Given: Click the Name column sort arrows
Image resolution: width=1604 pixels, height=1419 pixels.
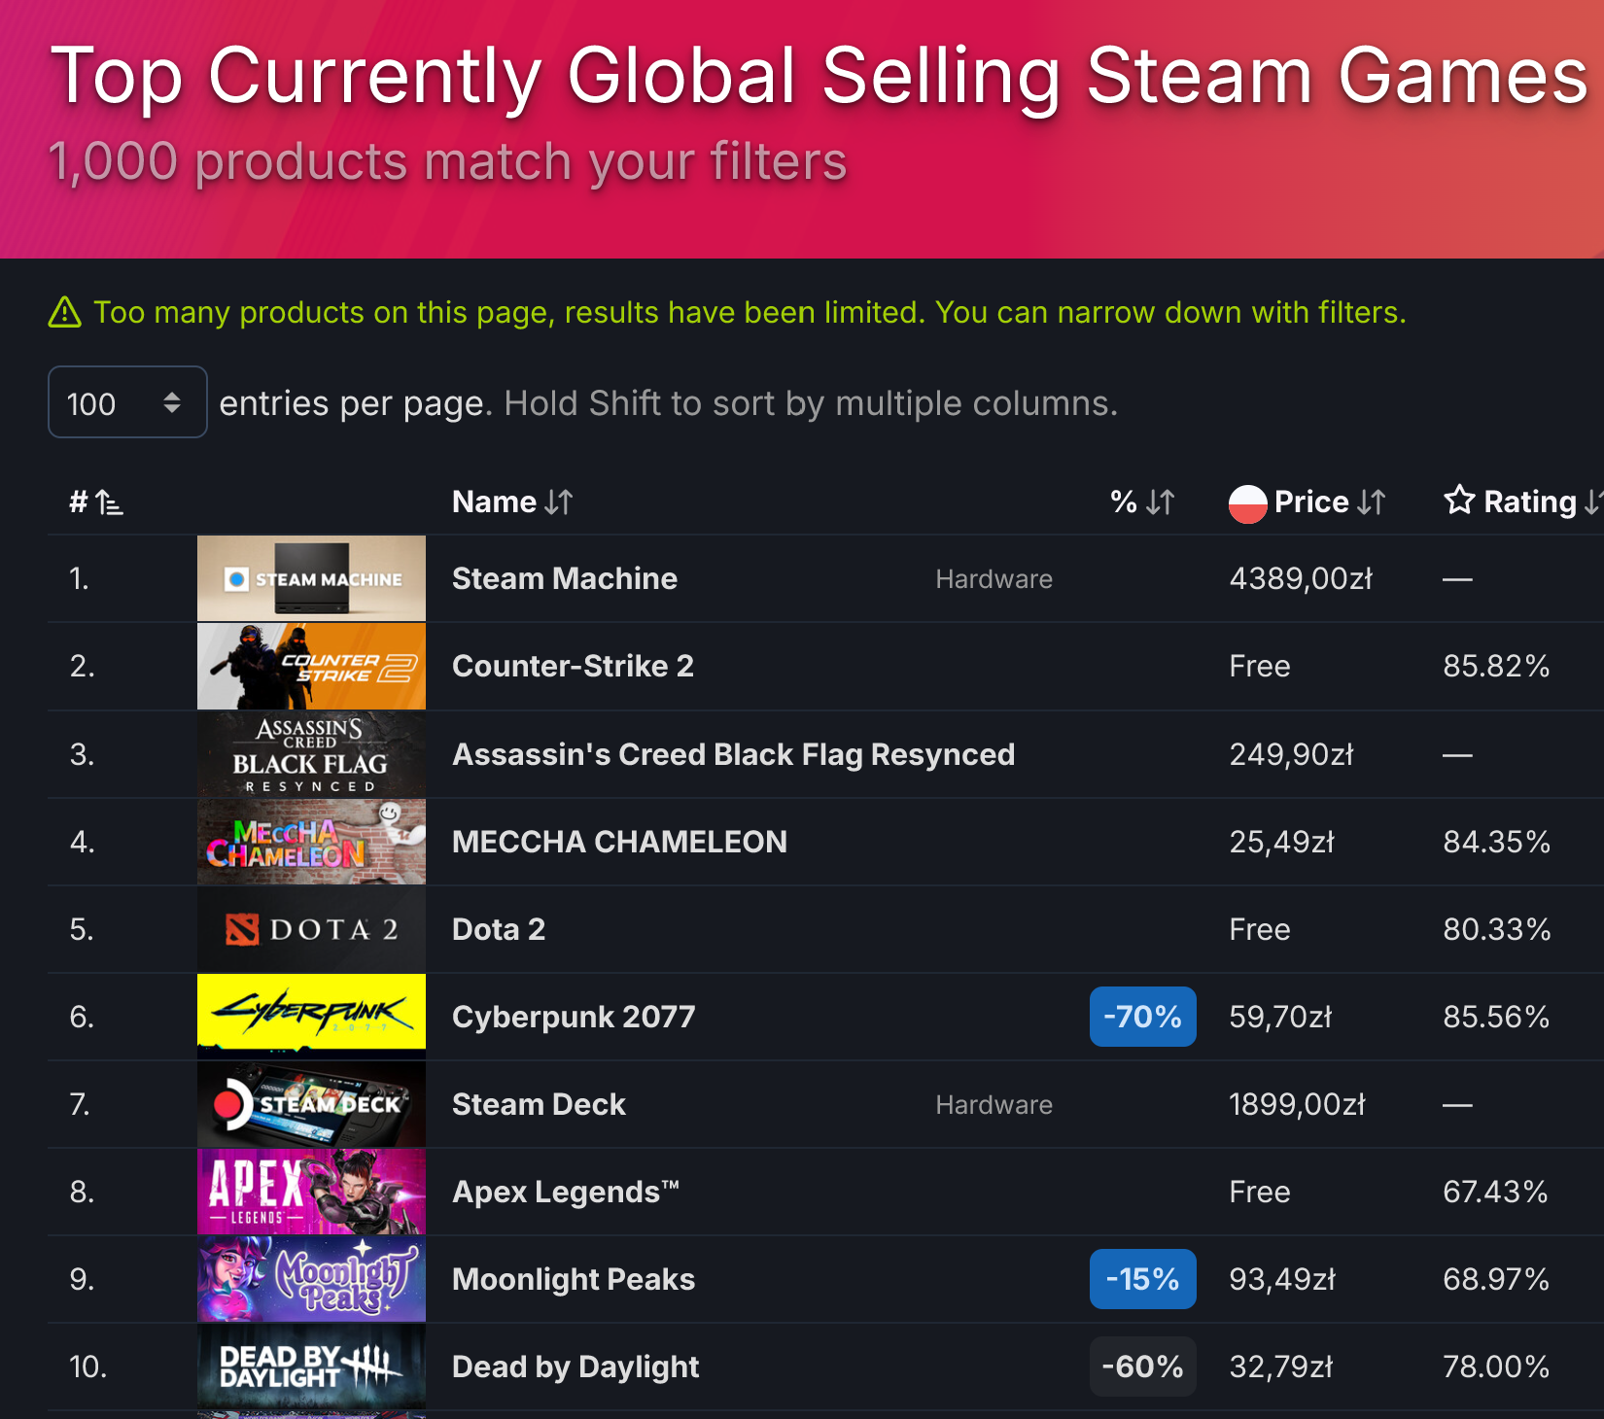Looking at the screenshot, I should (558, 502).
